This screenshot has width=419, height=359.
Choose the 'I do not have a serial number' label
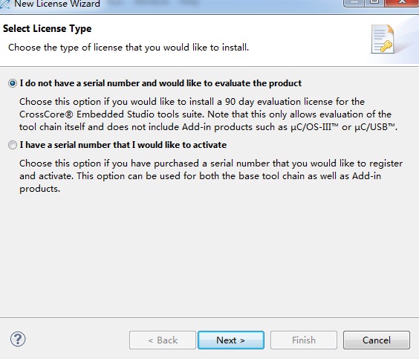160,83
